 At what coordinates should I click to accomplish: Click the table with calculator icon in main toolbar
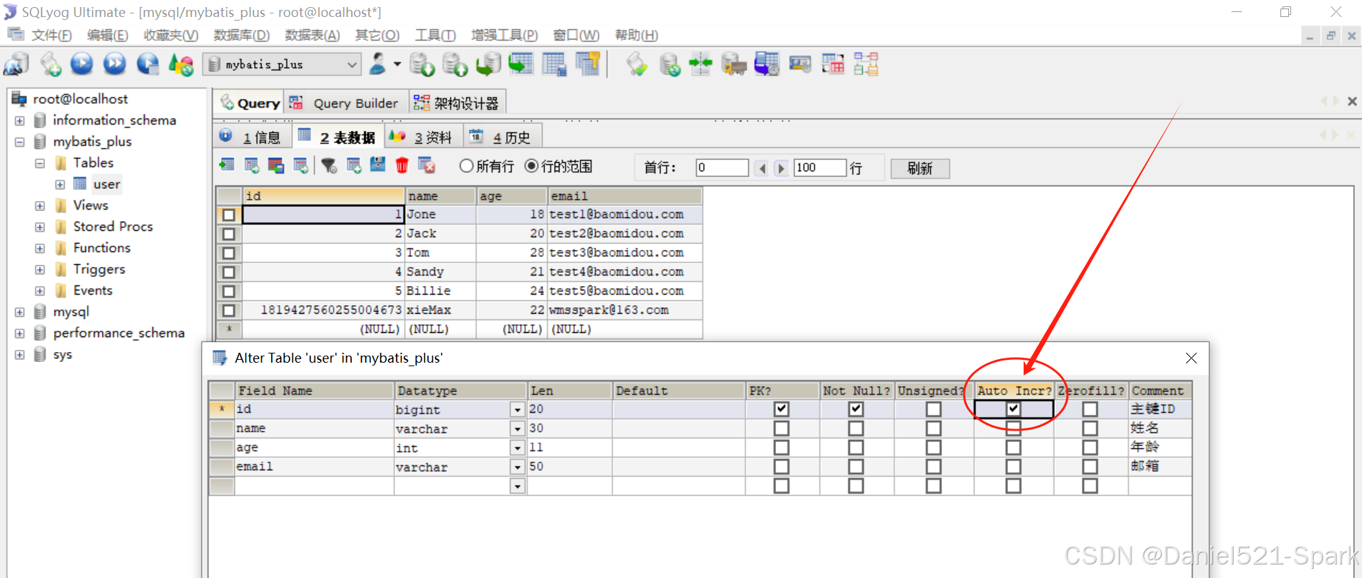(x=554, y=64)
